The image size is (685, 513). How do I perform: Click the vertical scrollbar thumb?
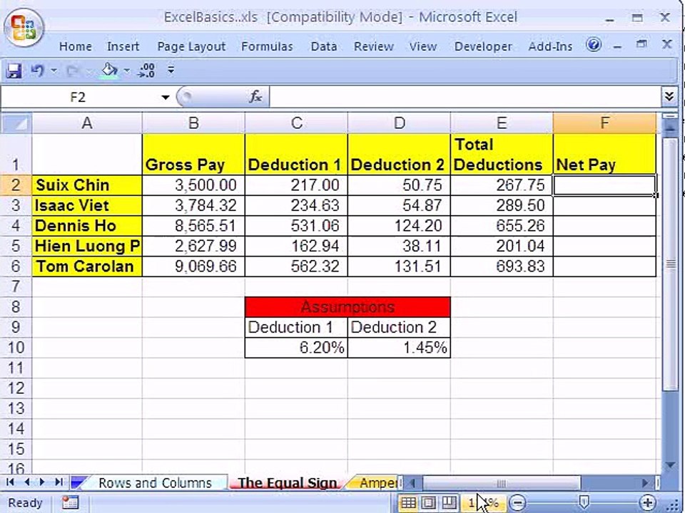[671, 264]
